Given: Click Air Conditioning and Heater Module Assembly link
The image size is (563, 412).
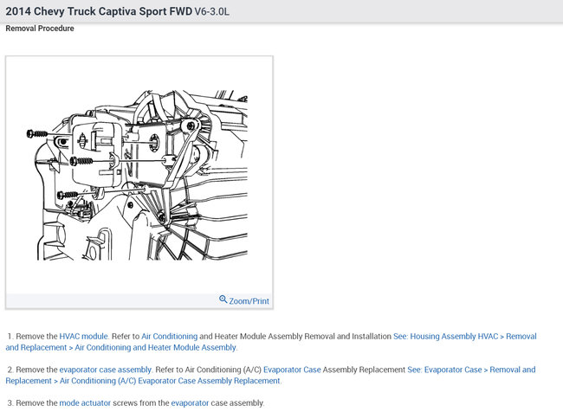Looking at the screenshot, I should [155, 347].
